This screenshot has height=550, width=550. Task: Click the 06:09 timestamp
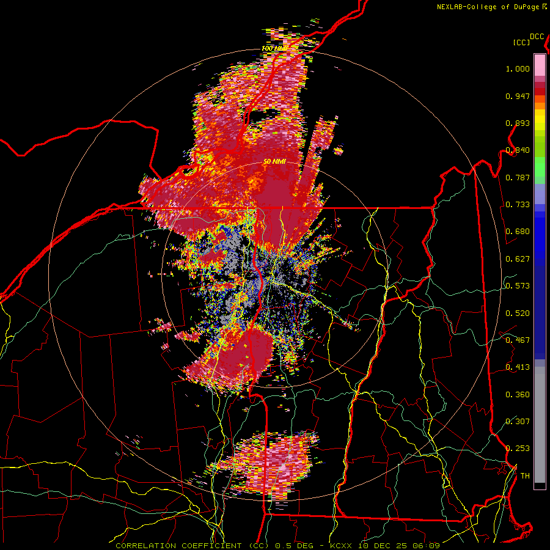pos(428,546)
